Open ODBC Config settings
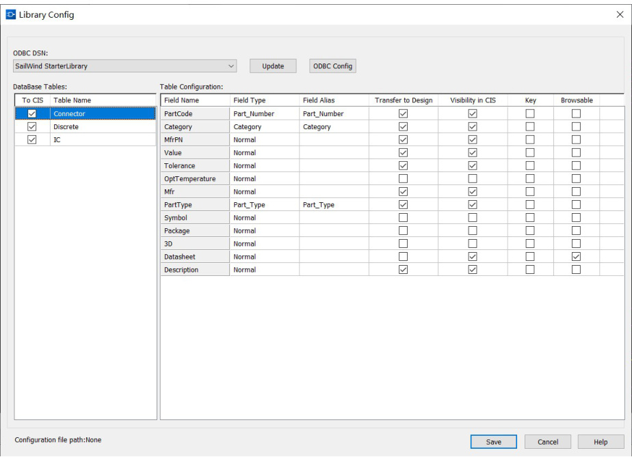 tap(332, 66)
